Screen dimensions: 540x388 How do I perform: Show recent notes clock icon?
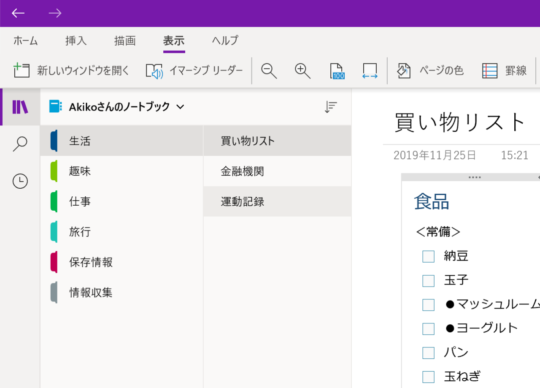(20, 181)
